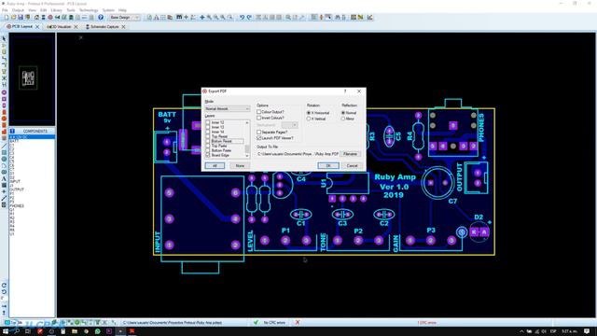
Task: Click the green check DRC status icon
Action: pyautogui.click(x=256, y=322)
